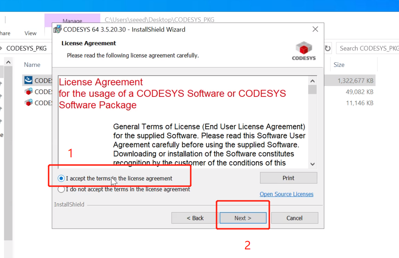Open the Open Source Licenses link
The height and width of the screenshot is (258, 399).
pyautogui.click(x=287, y=194)
